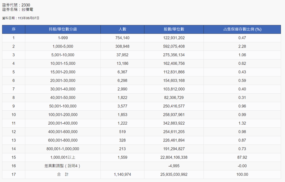The width and height of the screenshot is (285, 182).
Task: Select the 股數/單位數 column header
Action: click(174, 29)
